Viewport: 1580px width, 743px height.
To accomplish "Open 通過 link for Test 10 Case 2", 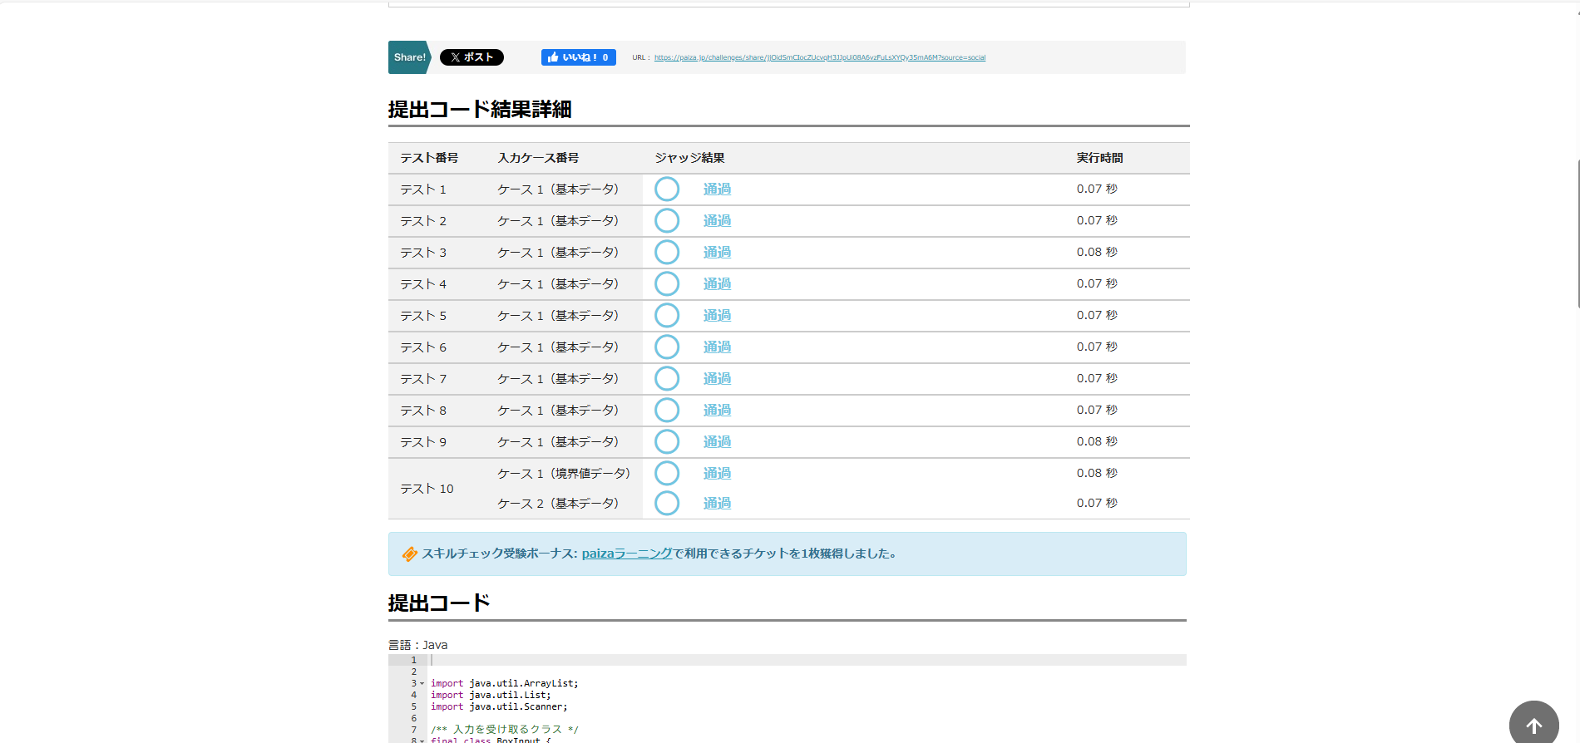I will point(717,504).
